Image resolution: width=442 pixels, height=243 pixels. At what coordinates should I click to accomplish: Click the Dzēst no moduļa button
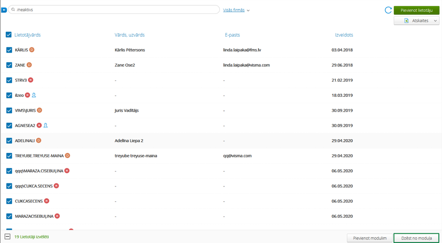[x=416, y=238]
